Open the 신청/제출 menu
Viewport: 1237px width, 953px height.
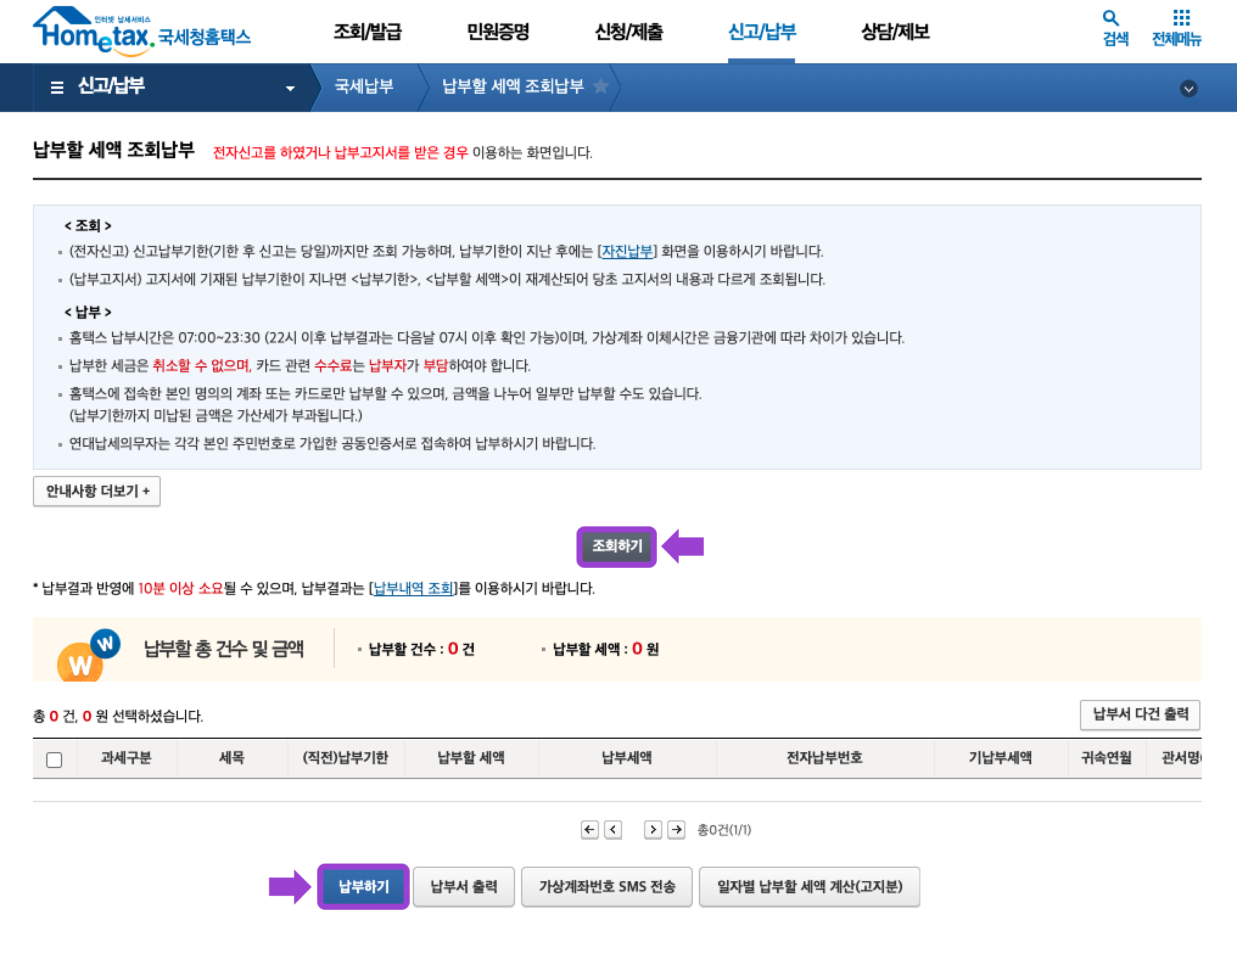[629, 32]
